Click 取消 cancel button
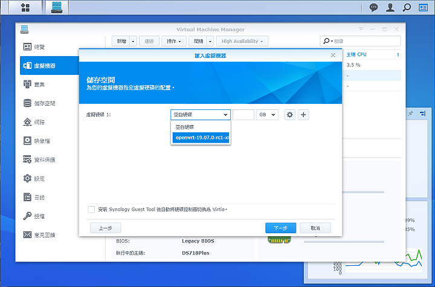The height and width of the screenshot is (287, 435). (315, 228)
